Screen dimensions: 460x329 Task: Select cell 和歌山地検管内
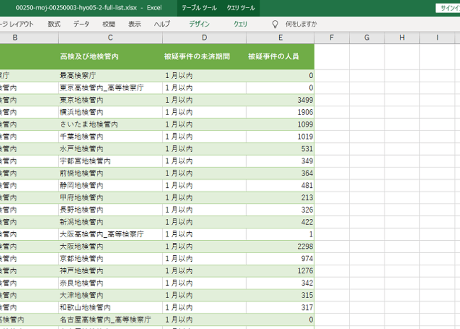(111, 307)
